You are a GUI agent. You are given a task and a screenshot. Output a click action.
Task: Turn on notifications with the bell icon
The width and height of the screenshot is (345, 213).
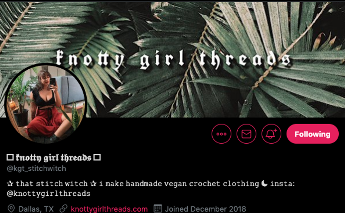coord(271,134)
